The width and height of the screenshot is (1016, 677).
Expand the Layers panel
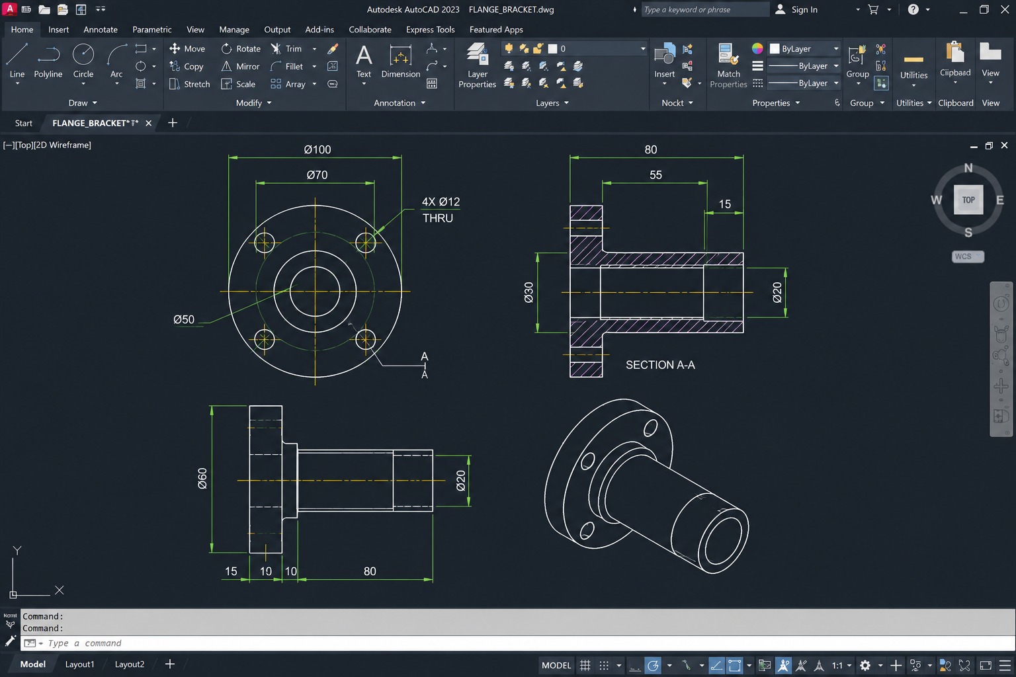tap(552, 103)
